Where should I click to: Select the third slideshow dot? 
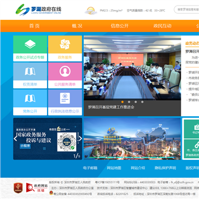click(x=135, y=102)
